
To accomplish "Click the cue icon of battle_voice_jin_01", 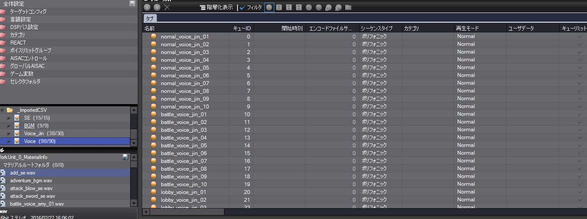I will [x=153, y=114].
